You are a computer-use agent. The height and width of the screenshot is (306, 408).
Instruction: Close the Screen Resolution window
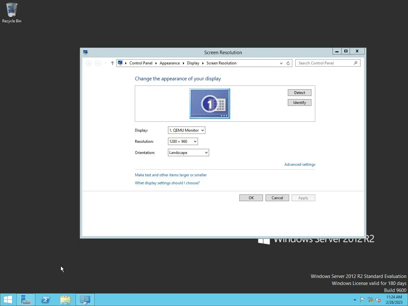[x=357, y=51]
